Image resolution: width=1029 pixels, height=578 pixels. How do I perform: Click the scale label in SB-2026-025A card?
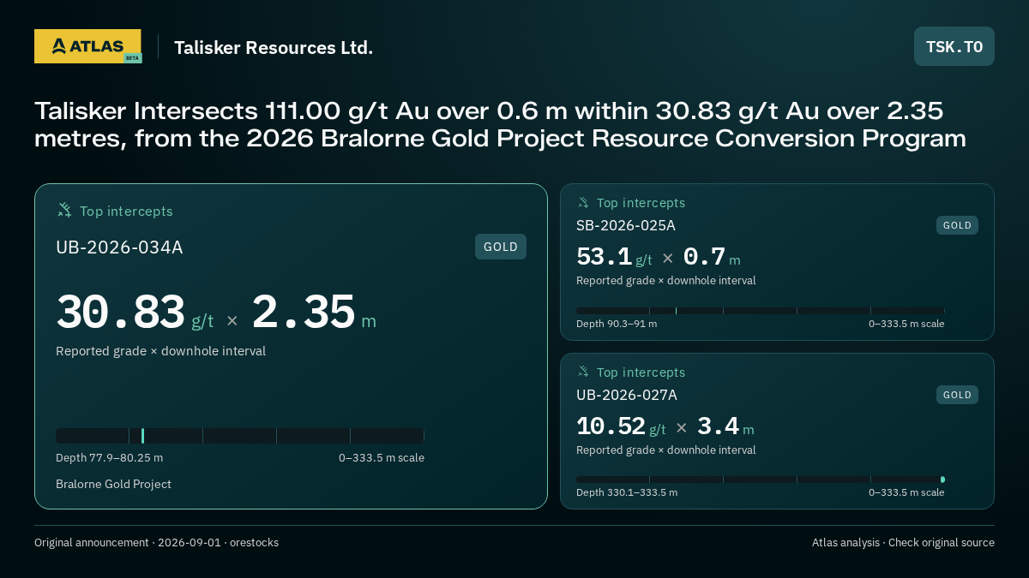pyautogui.click(x=906, y=324)
